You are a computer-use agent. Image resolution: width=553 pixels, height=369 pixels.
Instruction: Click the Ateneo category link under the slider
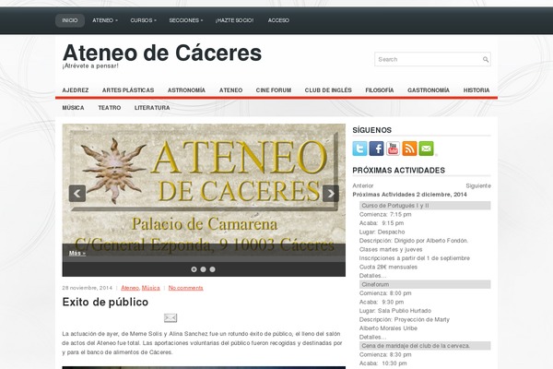tap(130, 288)
